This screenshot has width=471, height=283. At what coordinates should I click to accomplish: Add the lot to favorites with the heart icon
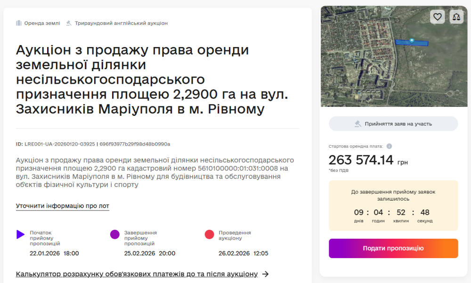[438, 17]
